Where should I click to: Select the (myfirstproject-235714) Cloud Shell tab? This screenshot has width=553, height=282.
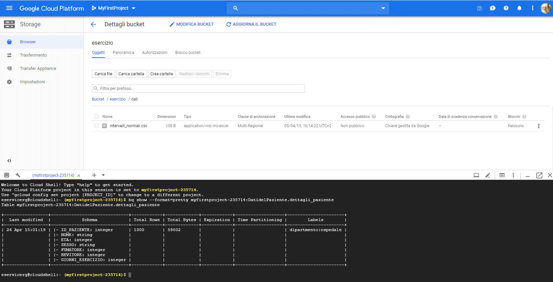(53, 175)
